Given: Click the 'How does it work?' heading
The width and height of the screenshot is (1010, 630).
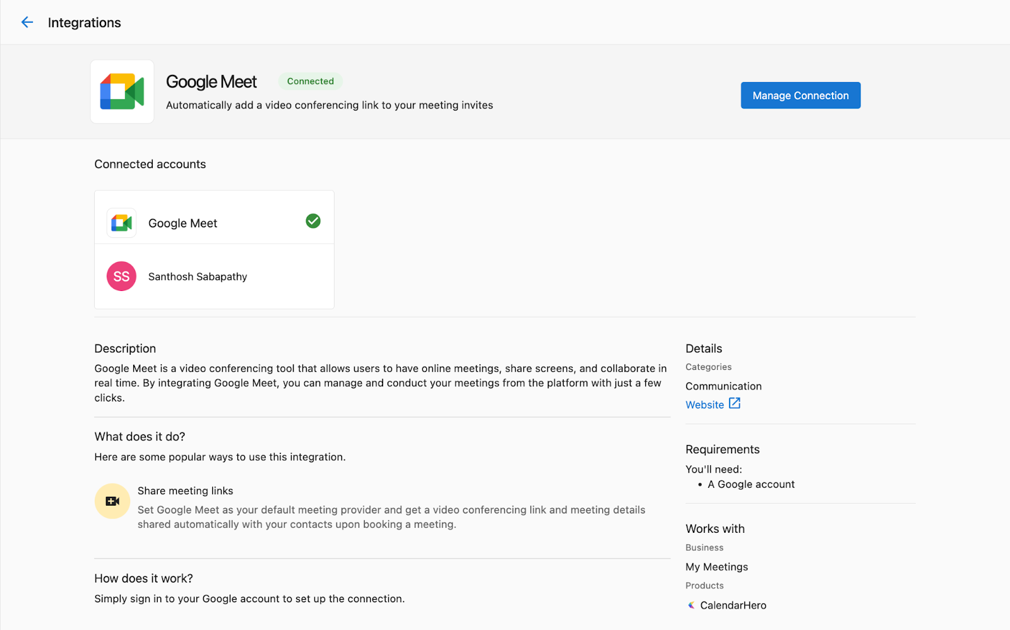Looking at the screenshot, I should tap(143, 578).
